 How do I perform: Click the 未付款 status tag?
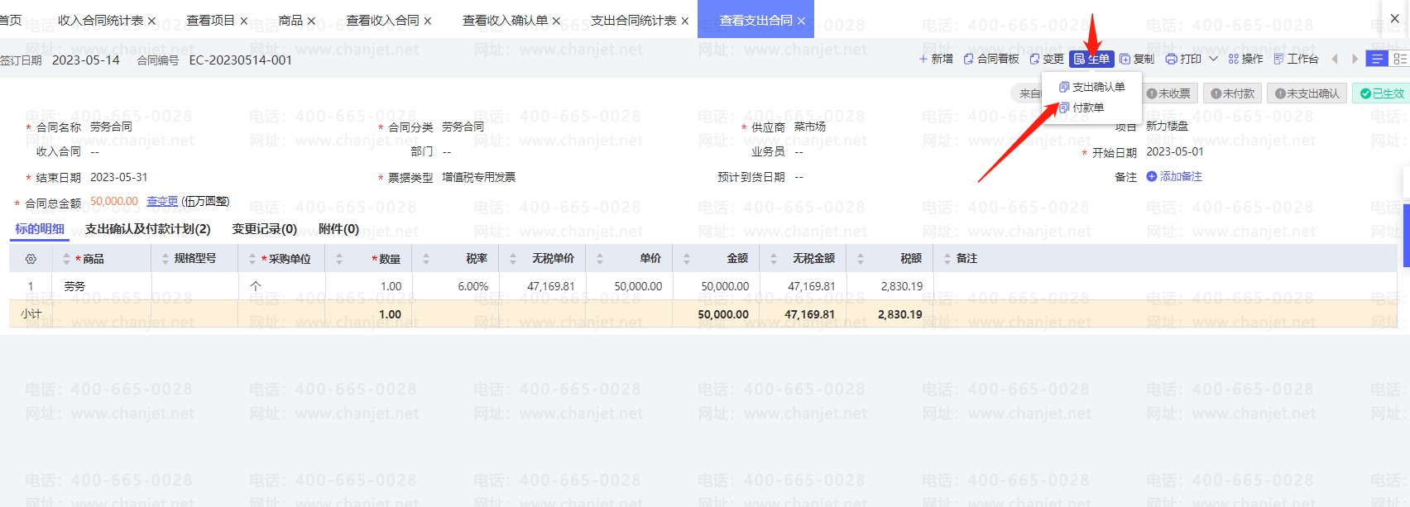coord(1233,93)
